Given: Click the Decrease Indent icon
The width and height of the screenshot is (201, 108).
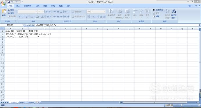Looking at the screenshot, I should (65, 17).
